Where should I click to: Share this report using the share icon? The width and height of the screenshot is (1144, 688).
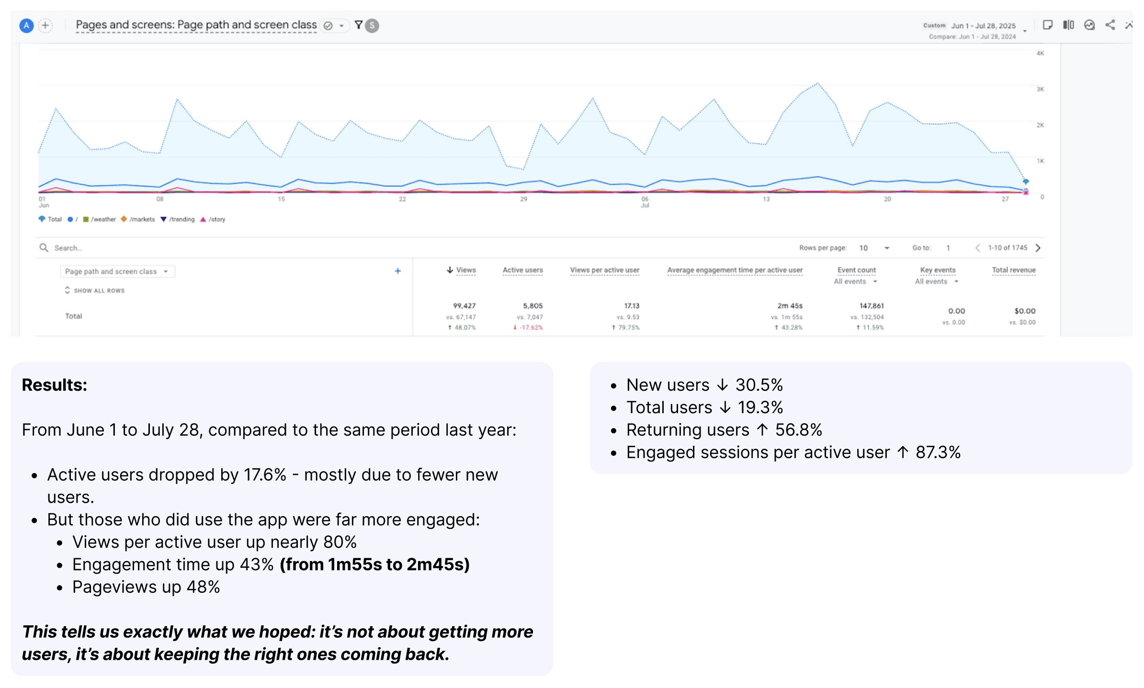point(1111,25)
